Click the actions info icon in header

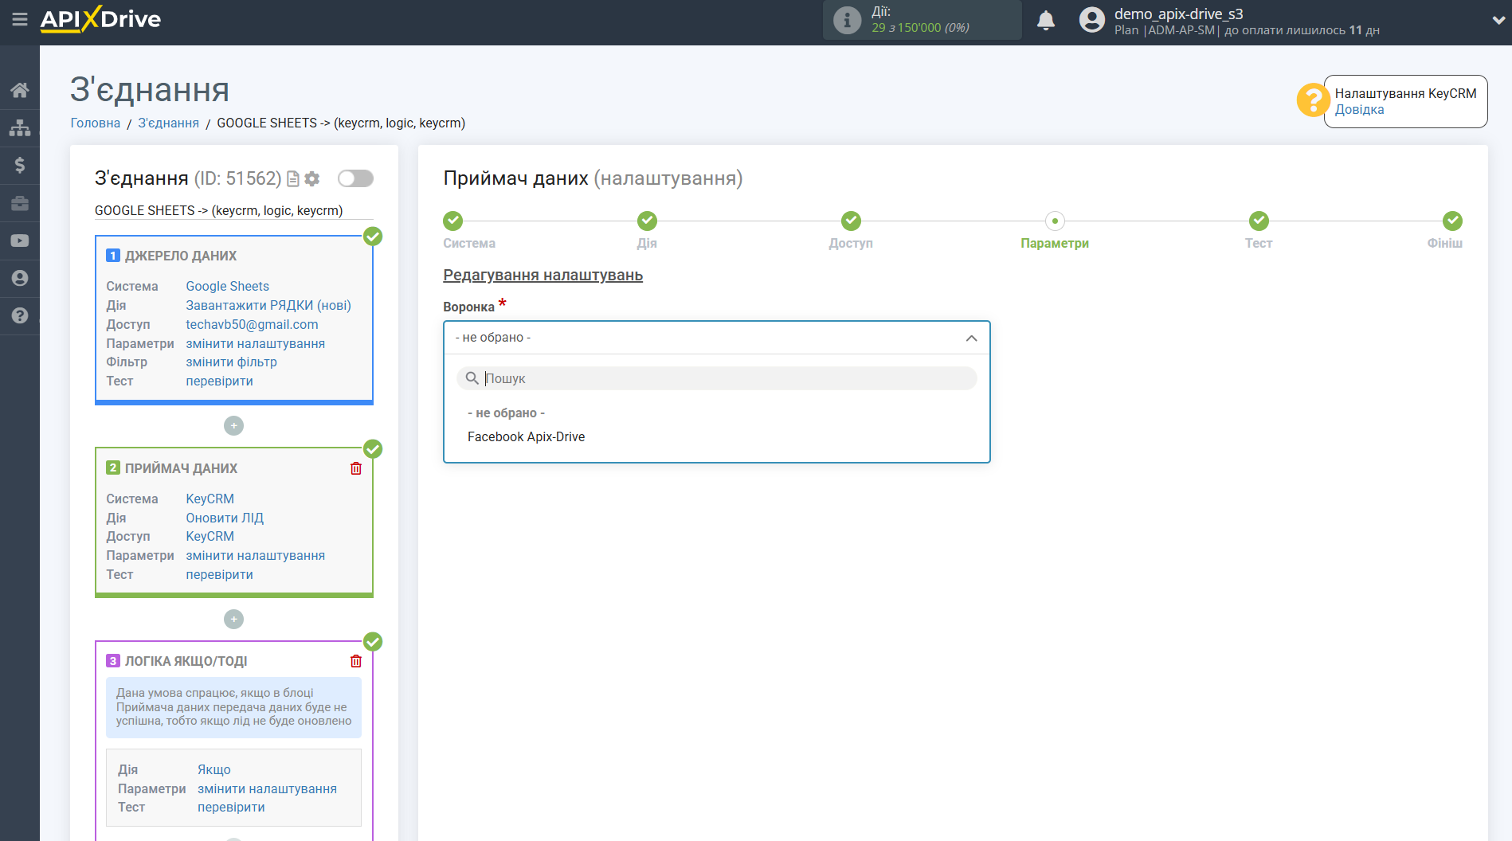coord(847,20)
